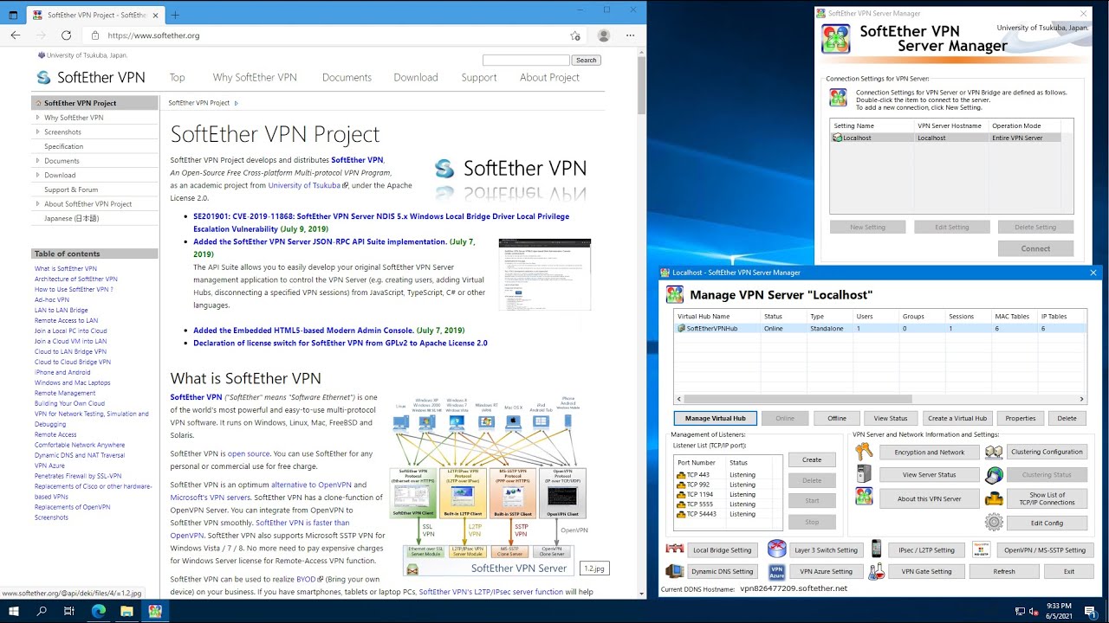Expand Screenshots sidebar tree item
The width and height of the screenshot is (1109, 623).
pyautogui.click(x=37, y=132)
